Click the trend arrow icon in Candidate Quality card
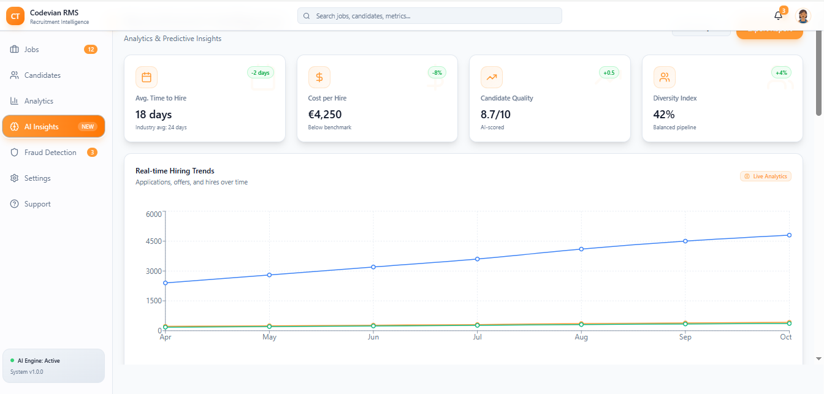The width and height of the screenshot is (824, 394). 492,77
